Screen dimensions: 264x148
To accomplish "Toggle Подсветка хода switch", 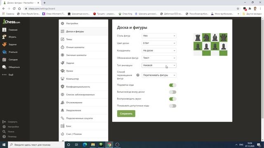I will pyautogui.click(x=173, y=85).
